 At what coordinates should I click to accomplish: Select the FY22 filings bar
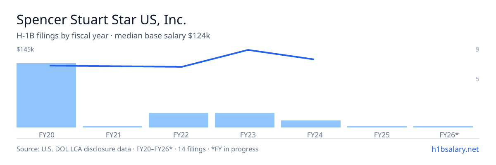[179, 120]
